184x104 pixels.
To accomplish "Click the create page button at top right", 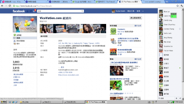I will [x=135, y=18].
